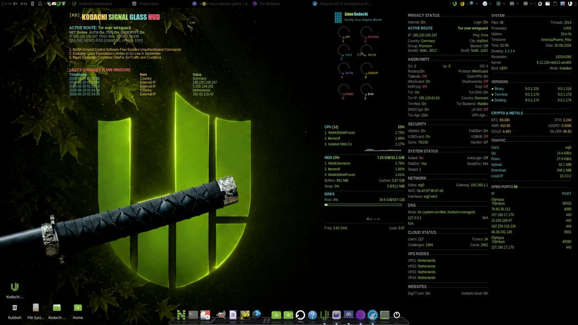Expand the dropdown beside the white hexagon icon
Viewport: 578px width, 325px height.
pyautogui.click(x=491, y=4)
